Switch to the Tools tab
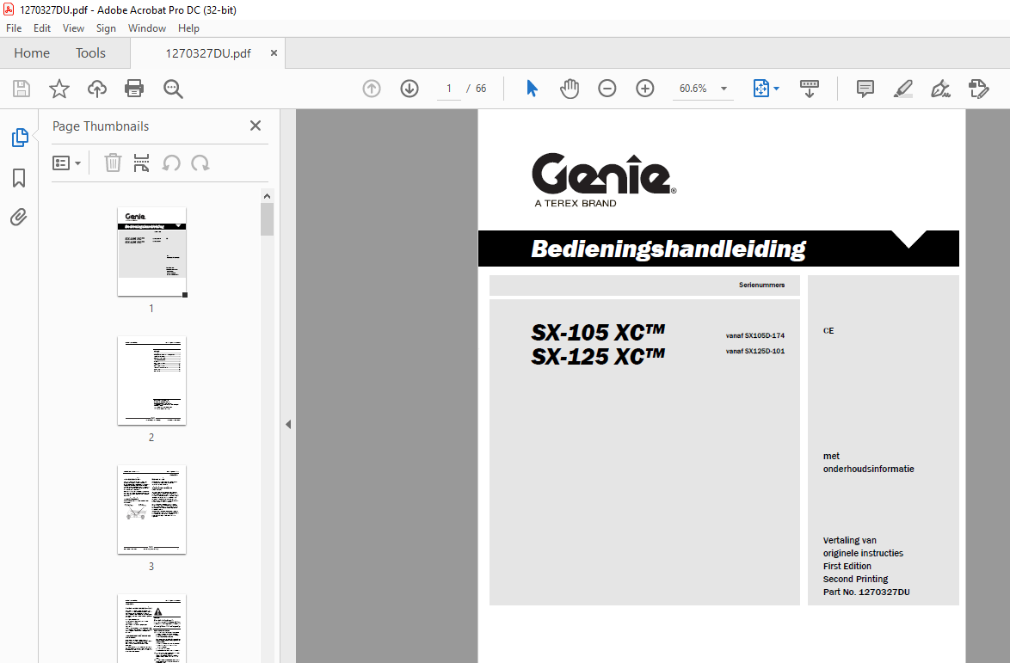 click(x=90, y=52)
